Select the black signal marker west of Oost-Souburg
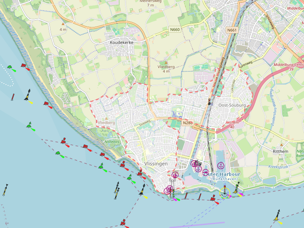The width and height of the screenshot is (304, 228). click(x=209, y=101)
